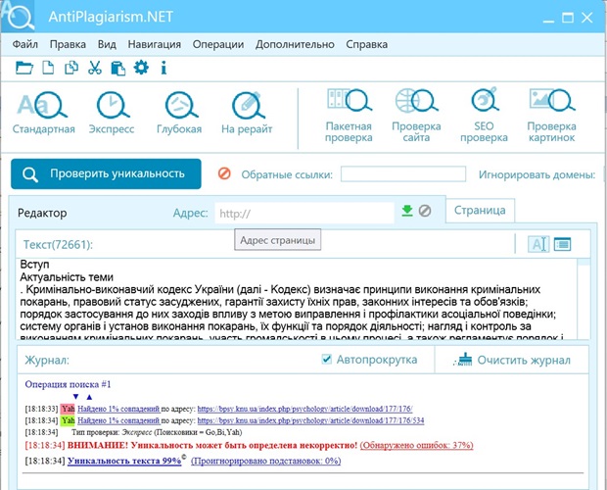
Task: Open the Навигация menu
Action: (155, 44)
